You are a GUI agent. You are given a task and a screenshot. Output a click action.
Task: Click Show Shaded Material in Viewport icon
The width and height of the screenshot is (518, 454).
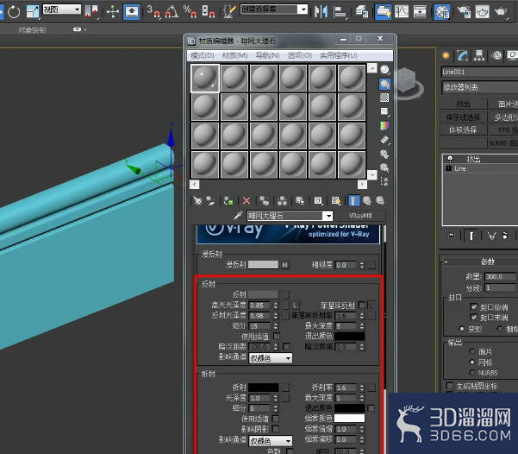(336, 200)
